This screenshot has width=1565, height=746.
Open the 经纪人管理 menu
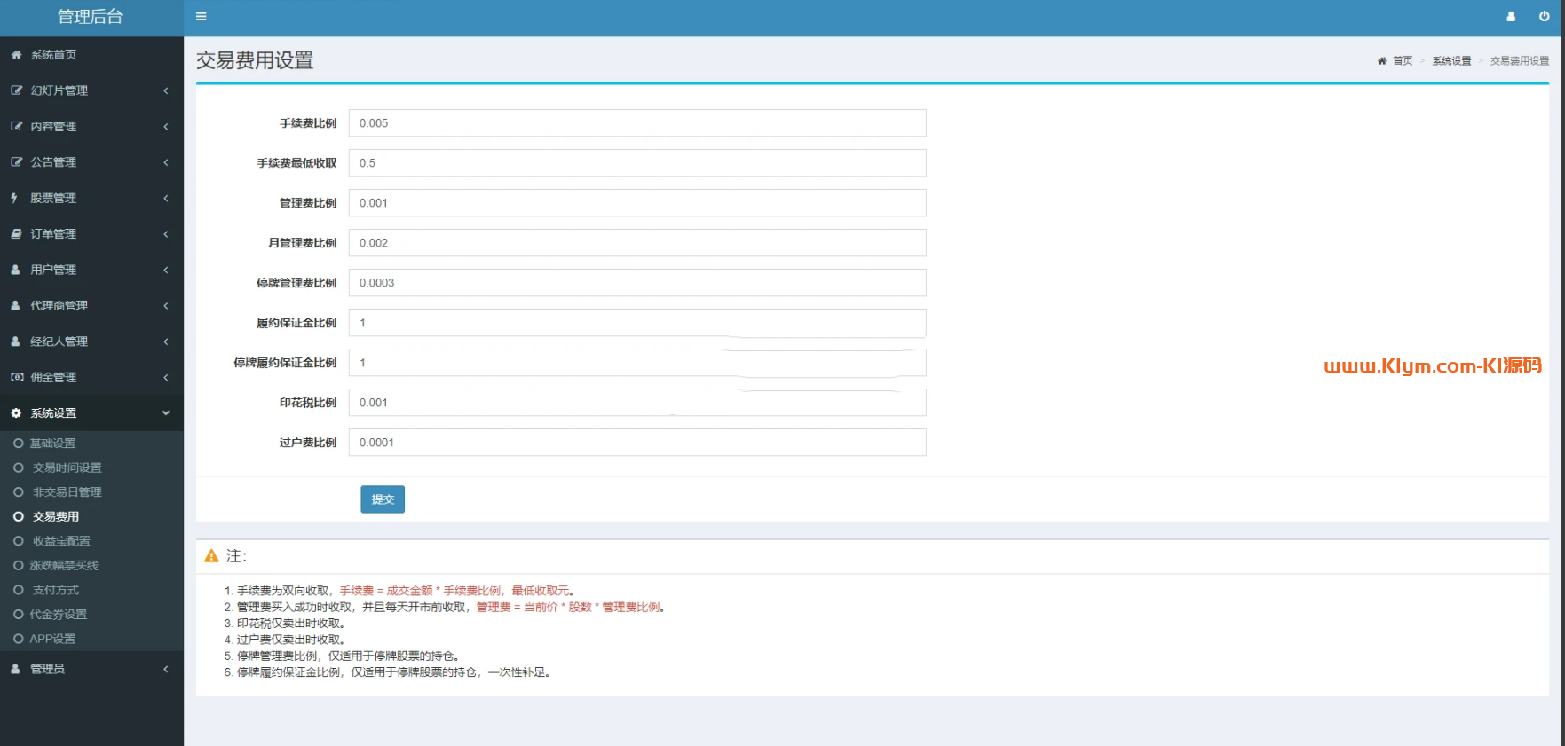point(59,342)
